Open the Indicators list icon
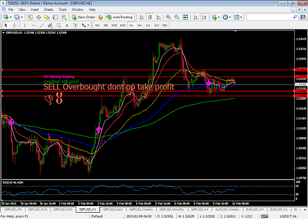The width and height of the screenshot is (308, 219). point(214,17)
